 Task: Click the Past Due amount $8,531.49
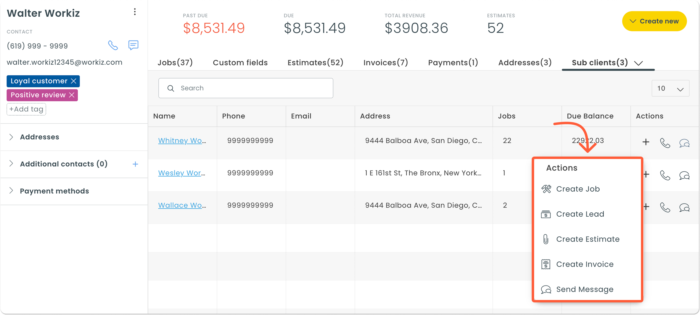214,28
